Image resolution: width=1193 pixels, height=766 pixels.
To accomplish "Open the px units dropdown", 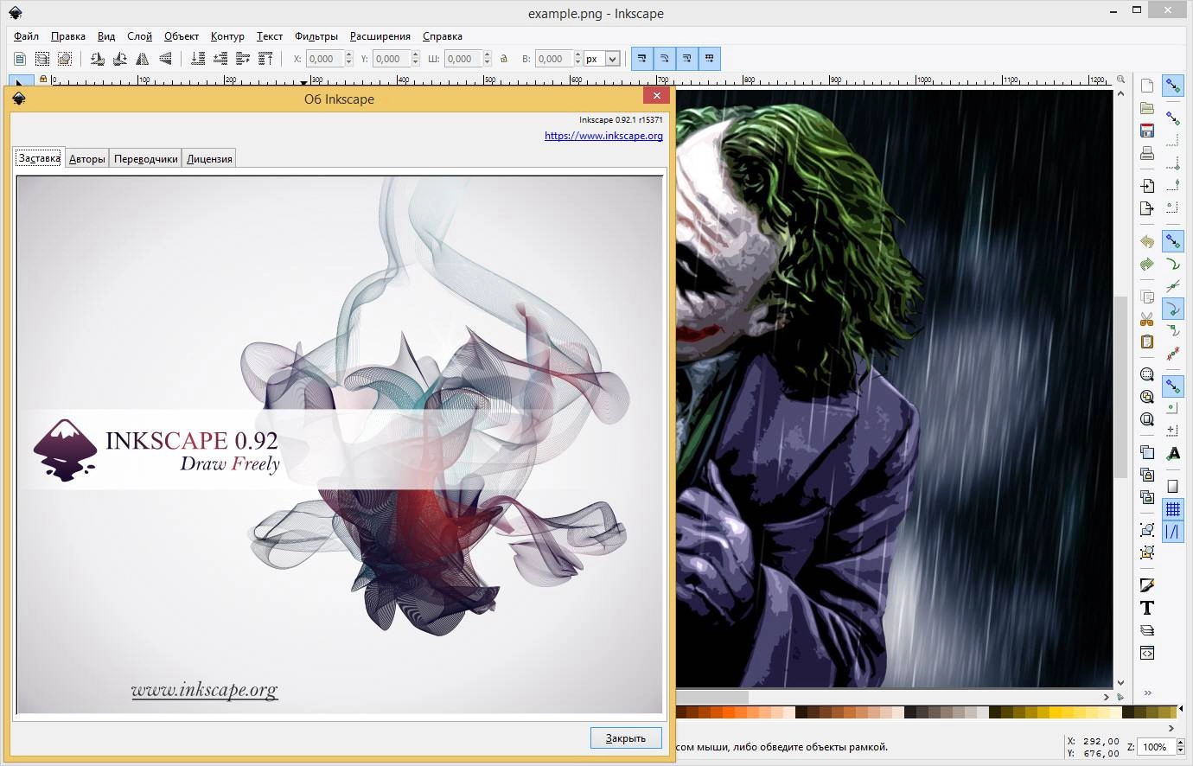I will pos(603,59).
